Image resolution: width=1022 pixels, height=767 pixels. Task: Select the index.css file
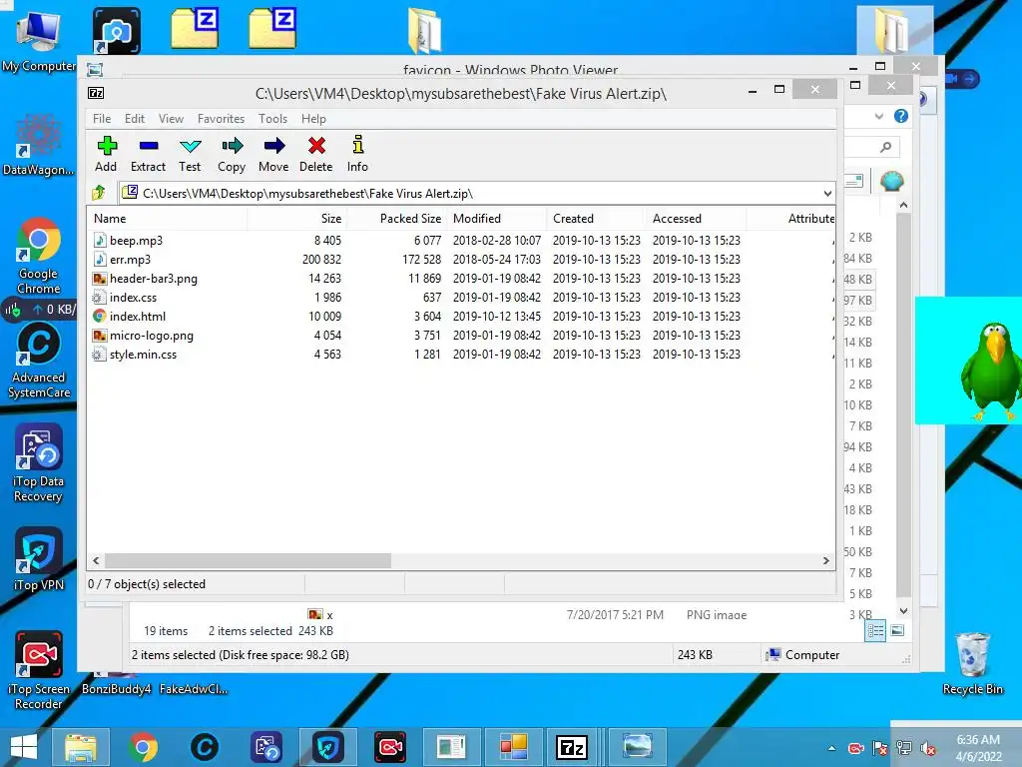pyautogui.click(x=125, y=297)
